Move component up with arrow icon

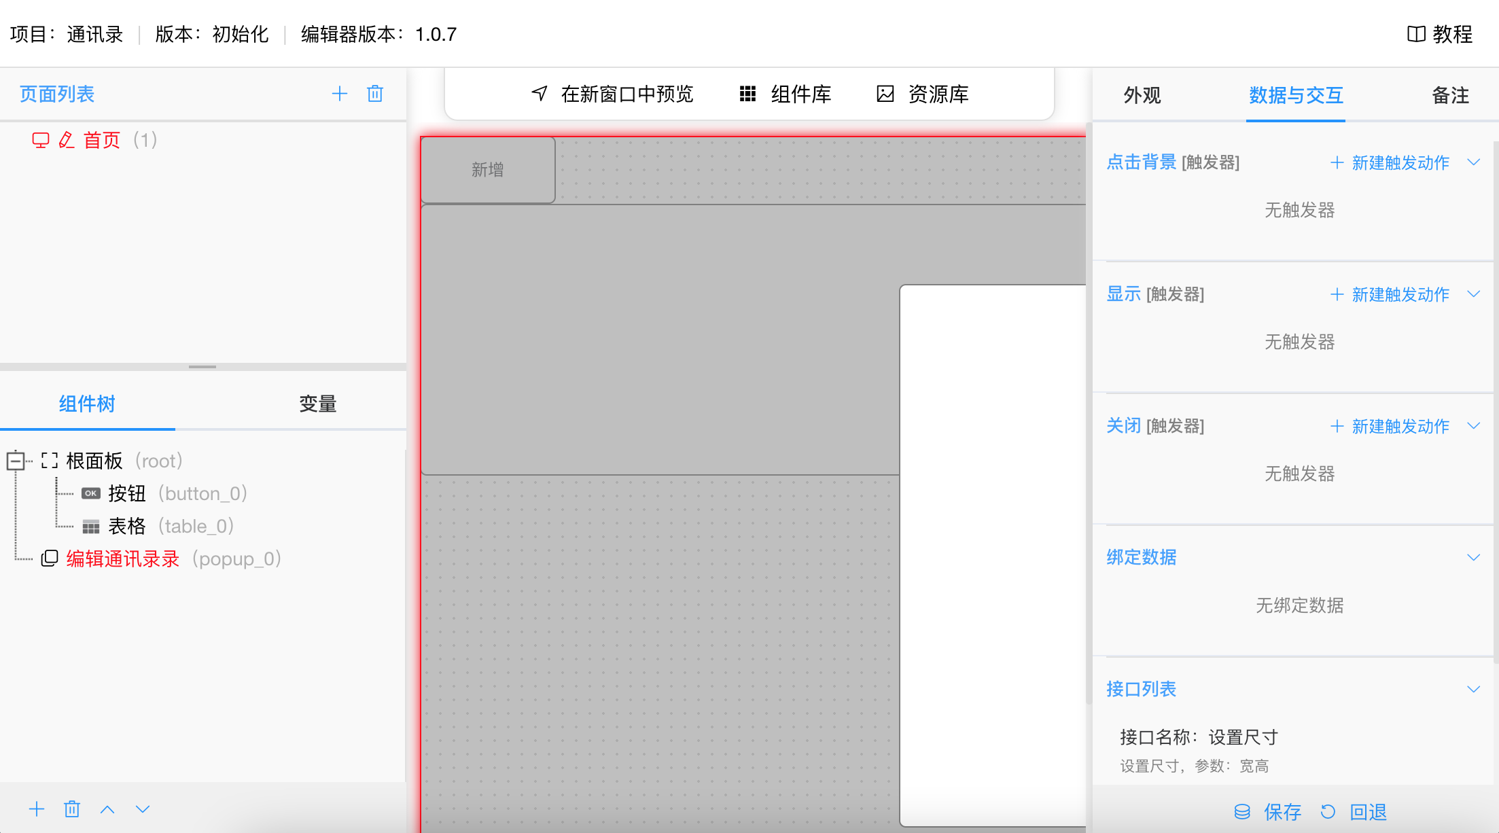tap(107, 809)
